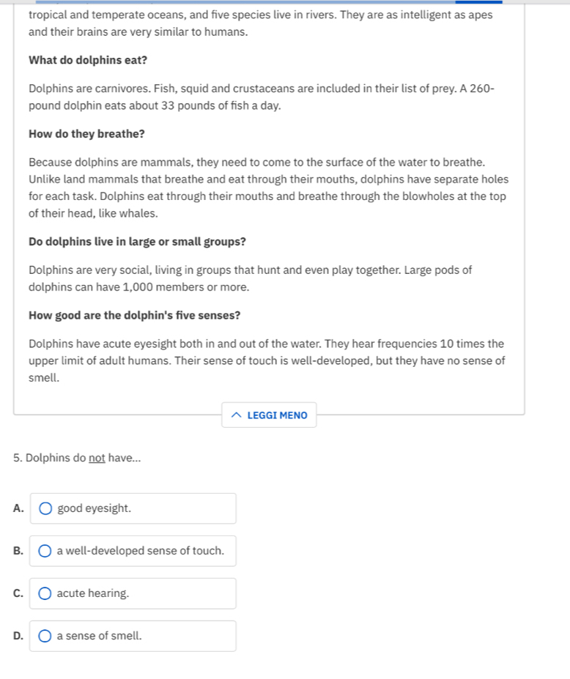This screenshot has width=570, height=679.
Task: Collapse the passage using the up chevron
Action: (x=235, y=415)
